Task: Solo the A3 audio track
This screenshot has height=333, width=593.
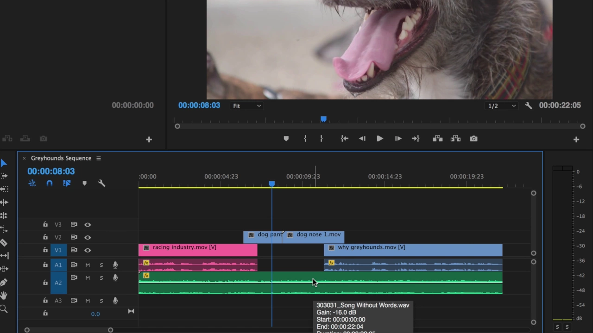Action: (101, 301)
